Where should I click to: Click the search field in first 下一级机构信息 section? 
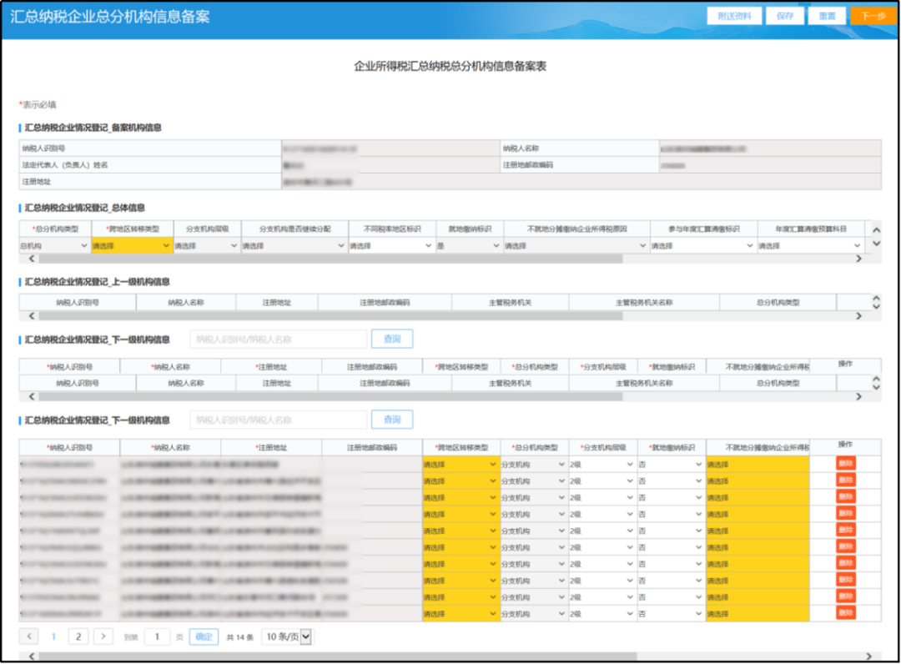[278, 340]
